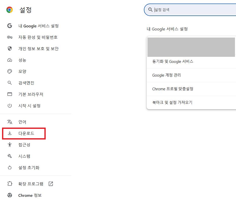Click the search icon in 설정 검색 box
Viewport: 236px width, 209px height.
(x=150, y=10)
